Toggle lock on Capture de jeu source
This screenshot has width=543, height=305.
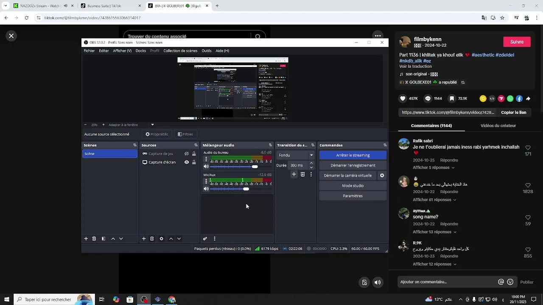tap(194, 154)
